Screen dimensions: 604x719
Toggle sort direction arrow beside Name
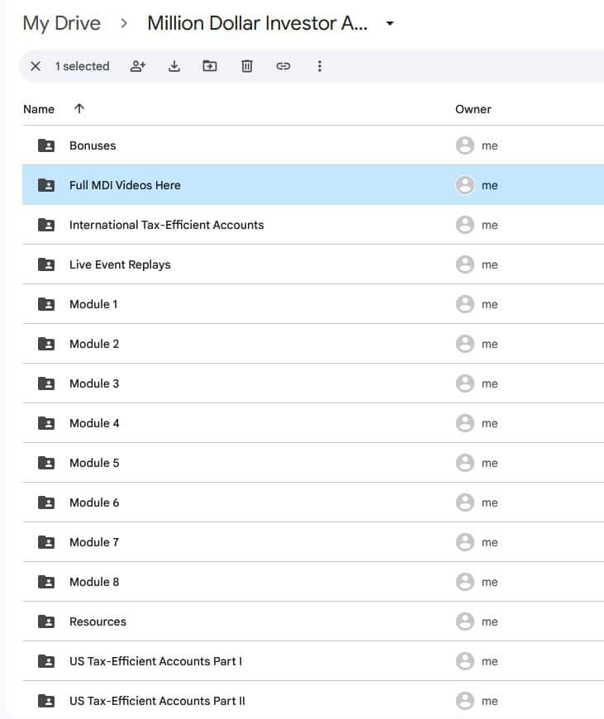tap(79, 109)
